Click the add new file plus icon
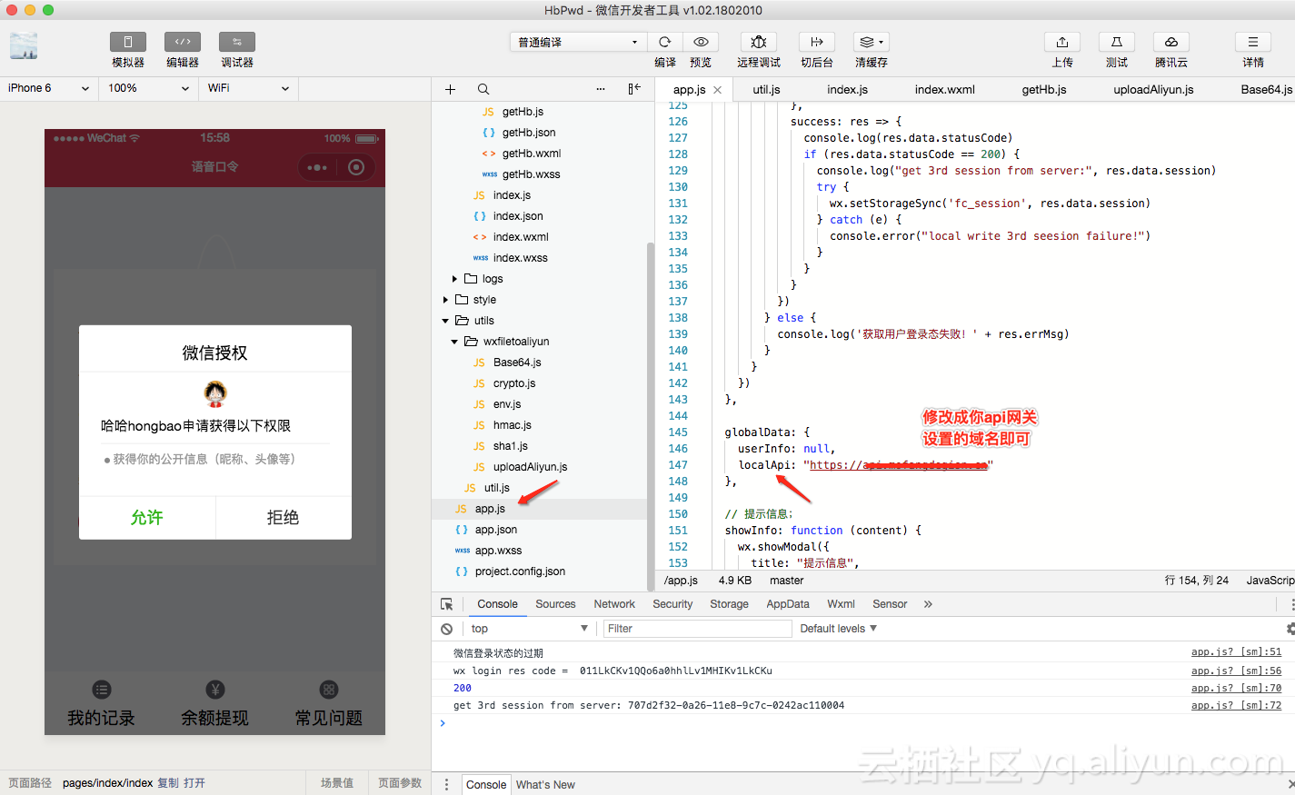Image resolution: width=1295 pixels, height=795 pixels. 450,89
